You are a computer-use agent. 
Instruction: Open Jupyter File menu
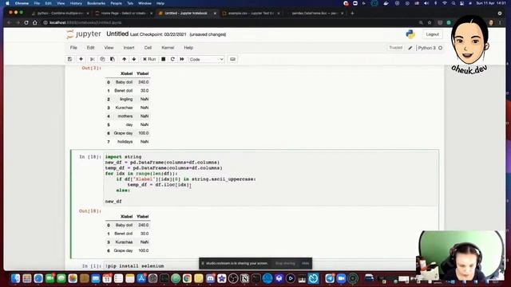tap(73, 48)
